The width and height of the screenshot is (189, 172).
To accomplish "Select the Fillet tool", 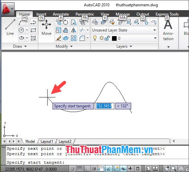I will tap(82, 38).
